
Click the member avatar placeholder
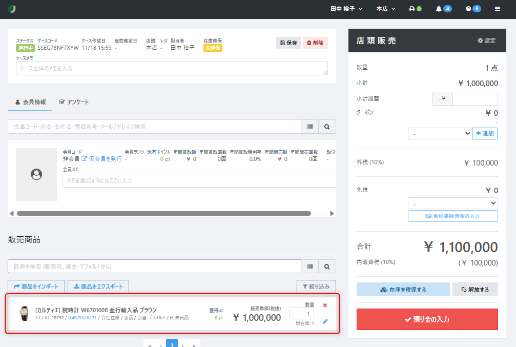36,174
